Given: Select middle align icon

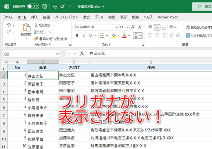Looking at the screenshot, I should 157,27.
